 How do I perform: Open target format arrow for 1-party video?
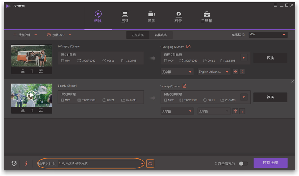coord(244,97)
